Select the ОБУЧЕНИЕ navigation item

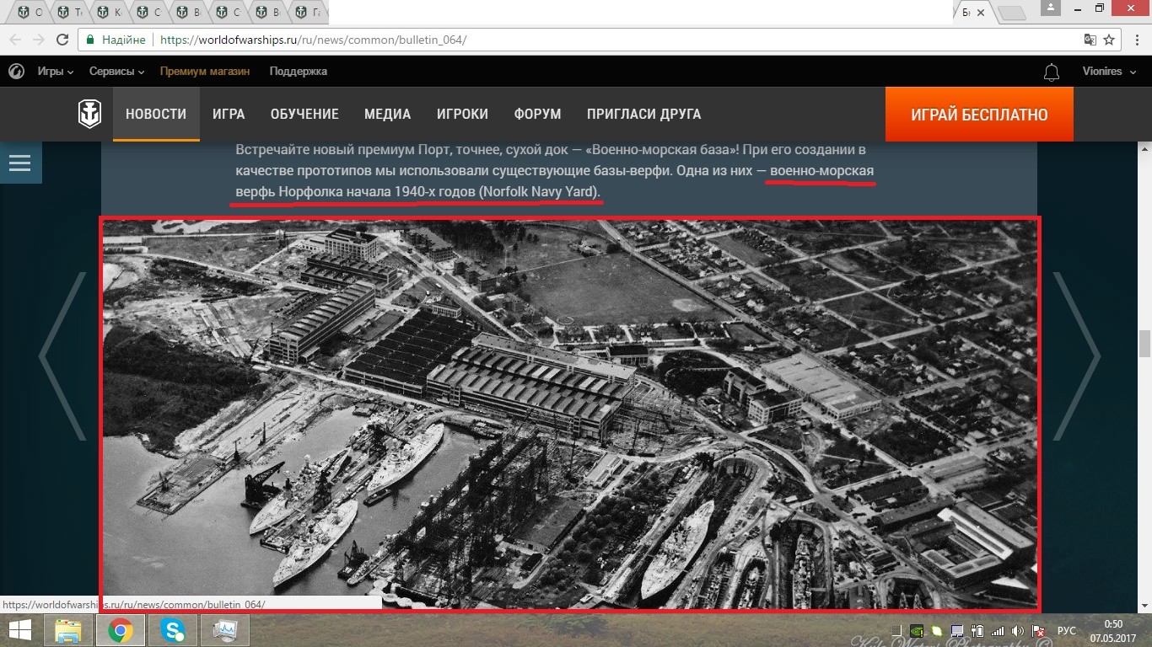click(x=304, y=114)
